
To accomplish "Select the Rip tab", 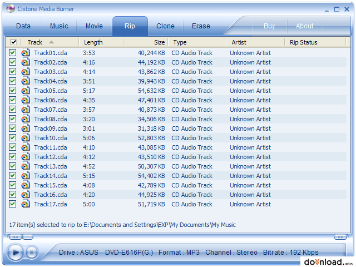I will [130, 26].
